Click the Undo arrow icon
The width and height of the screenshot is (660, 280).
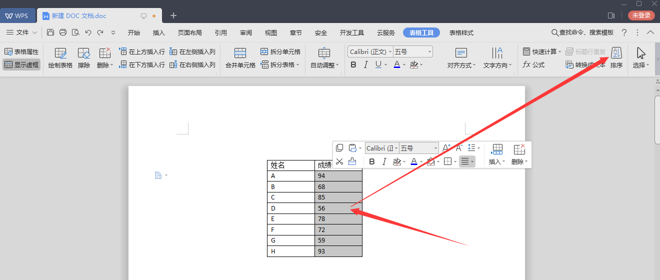[88, 32]
